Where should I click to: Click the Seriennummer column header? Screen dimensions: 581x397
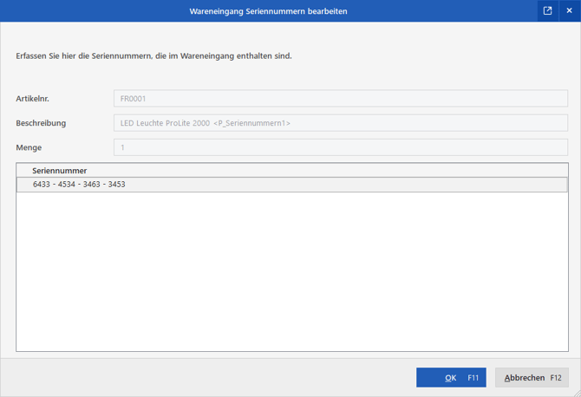[x=59, y=171]
